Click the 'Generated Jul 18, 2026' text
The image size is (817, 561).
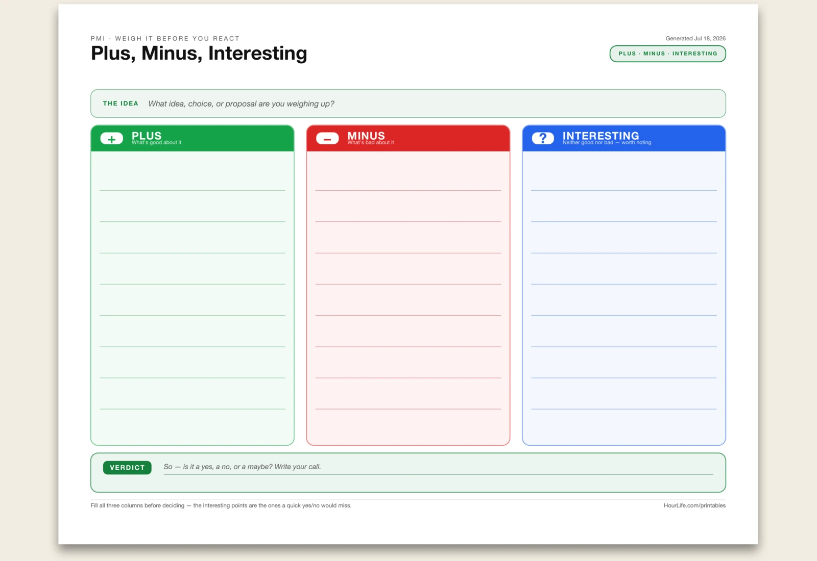tap(695, 38)
